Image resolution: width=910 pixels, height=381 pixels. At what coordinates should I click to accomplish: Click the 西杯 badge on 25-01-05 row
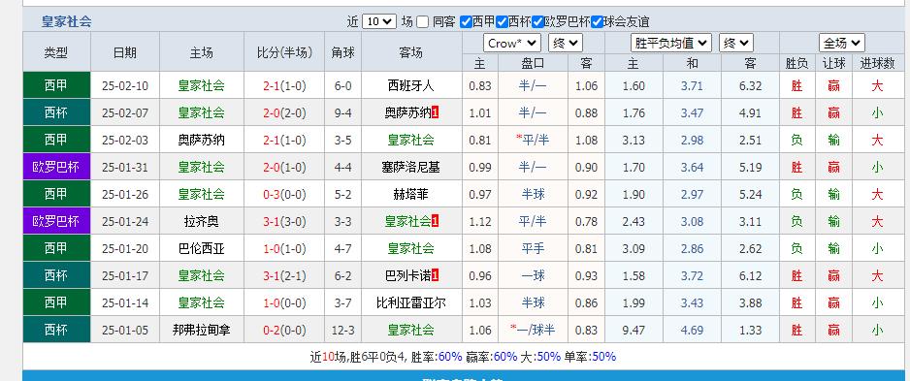coord(56,330)
